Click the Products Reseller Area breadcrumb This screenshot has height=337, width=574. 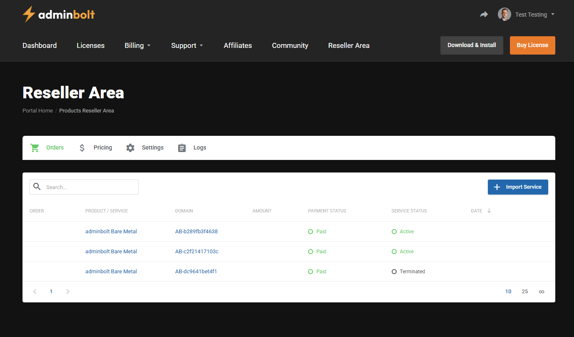click(x=87, y=111)
